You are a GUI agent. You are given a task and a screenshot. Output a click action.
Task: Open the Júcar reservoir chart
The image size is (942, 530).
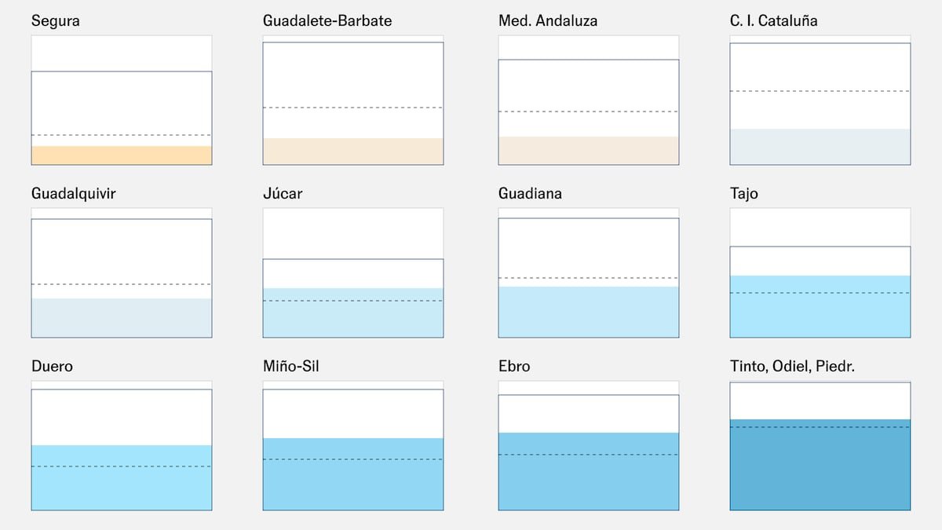353,273
